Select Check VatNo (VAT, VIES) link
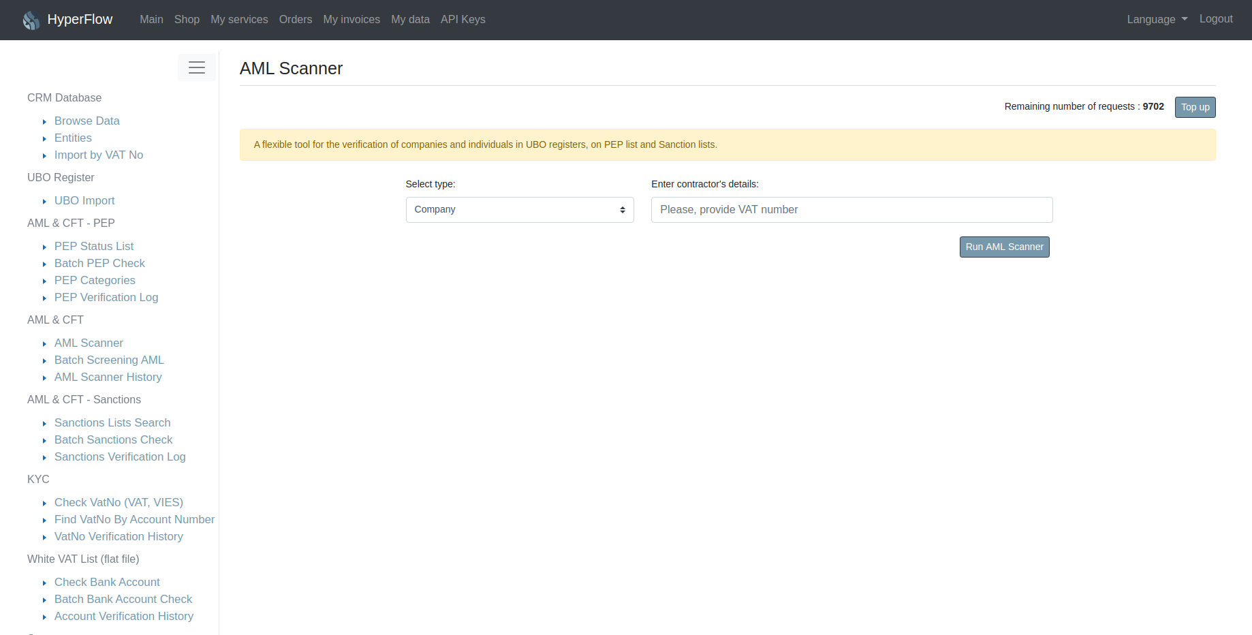 (x=119, y=502)
